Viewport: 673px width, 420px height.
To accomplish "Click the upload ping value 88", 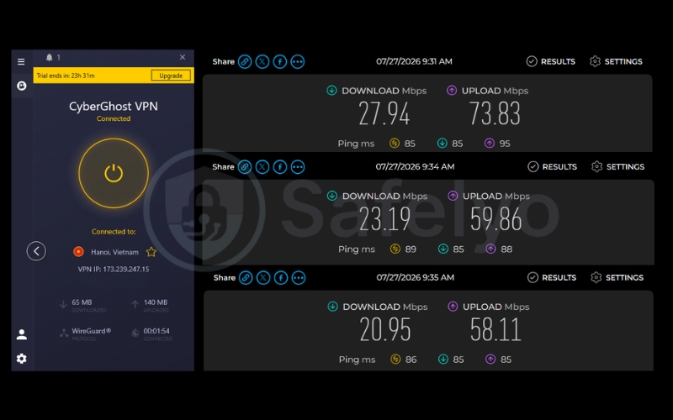I will (x=506, y=249).
